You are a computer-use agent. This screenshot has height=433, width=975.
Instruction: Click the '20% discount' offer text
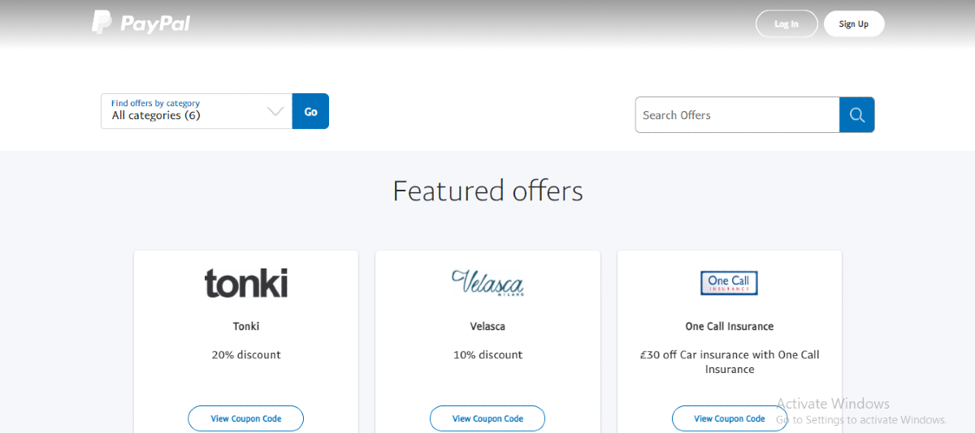click(x=245, y=355)
